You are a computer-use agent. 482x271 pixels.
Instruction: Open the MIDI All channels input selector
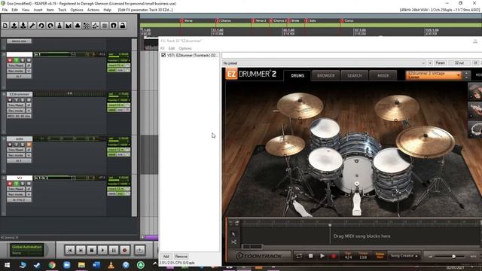click(x=19, y=116)
